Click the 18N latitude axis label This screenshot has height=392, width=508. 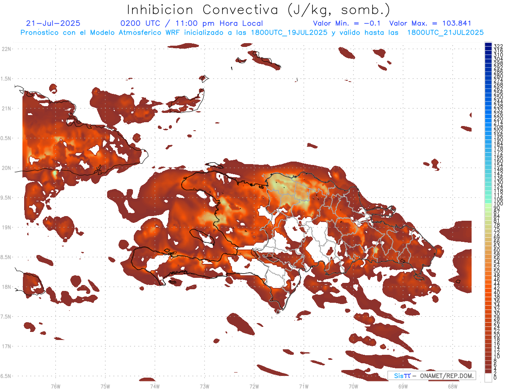click(x=6, y=287)
